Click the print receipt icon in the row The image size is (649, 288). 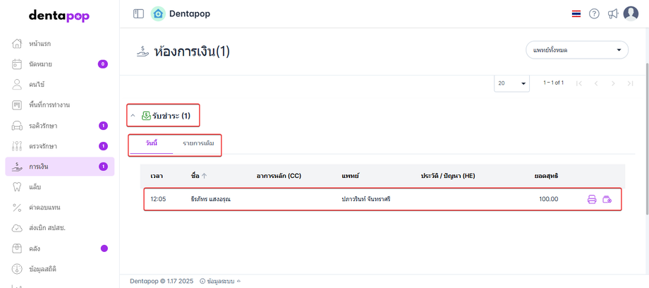coord(592,199)
